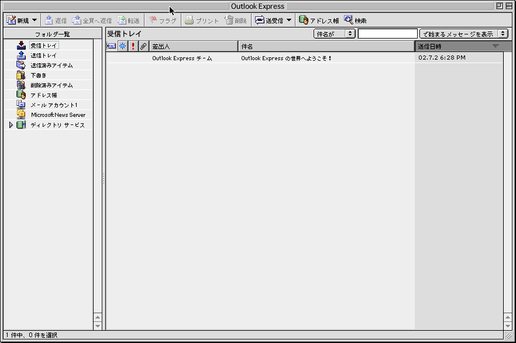The width and height of the screenshot is (516, 343).
Task: Click the folder pane splitter handle
Action: 104,178
